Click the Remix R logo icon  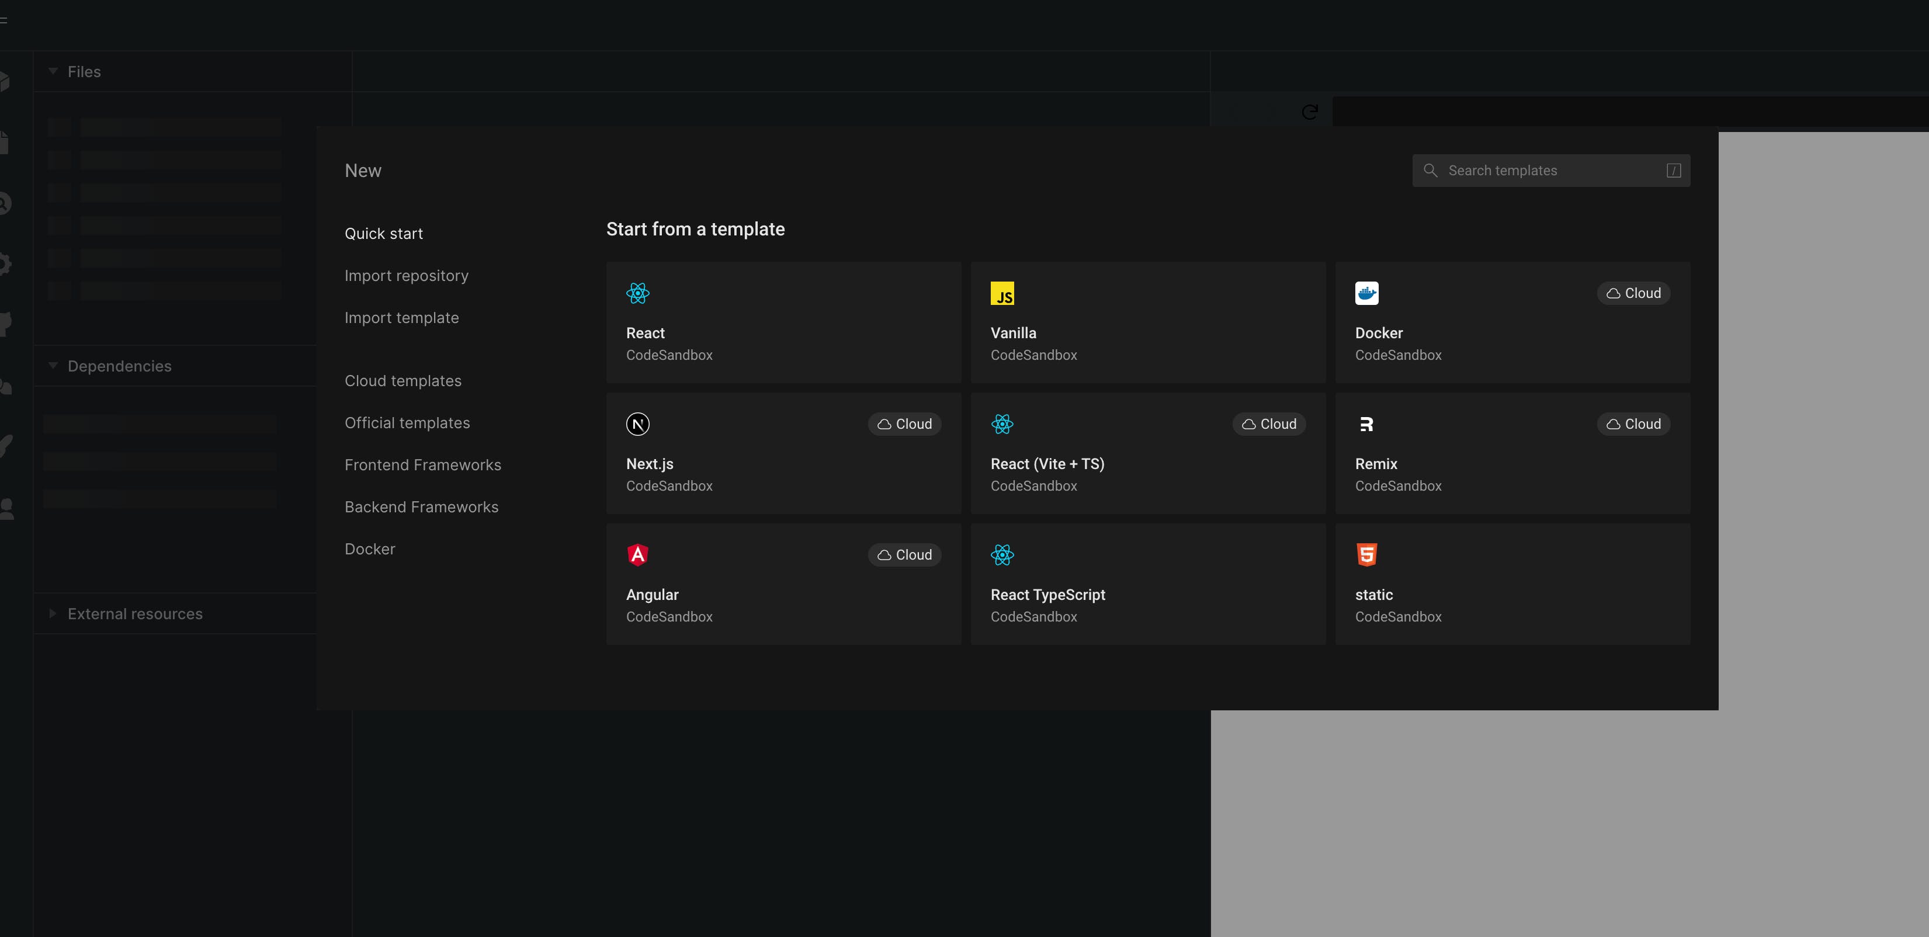coord(1366,424)
